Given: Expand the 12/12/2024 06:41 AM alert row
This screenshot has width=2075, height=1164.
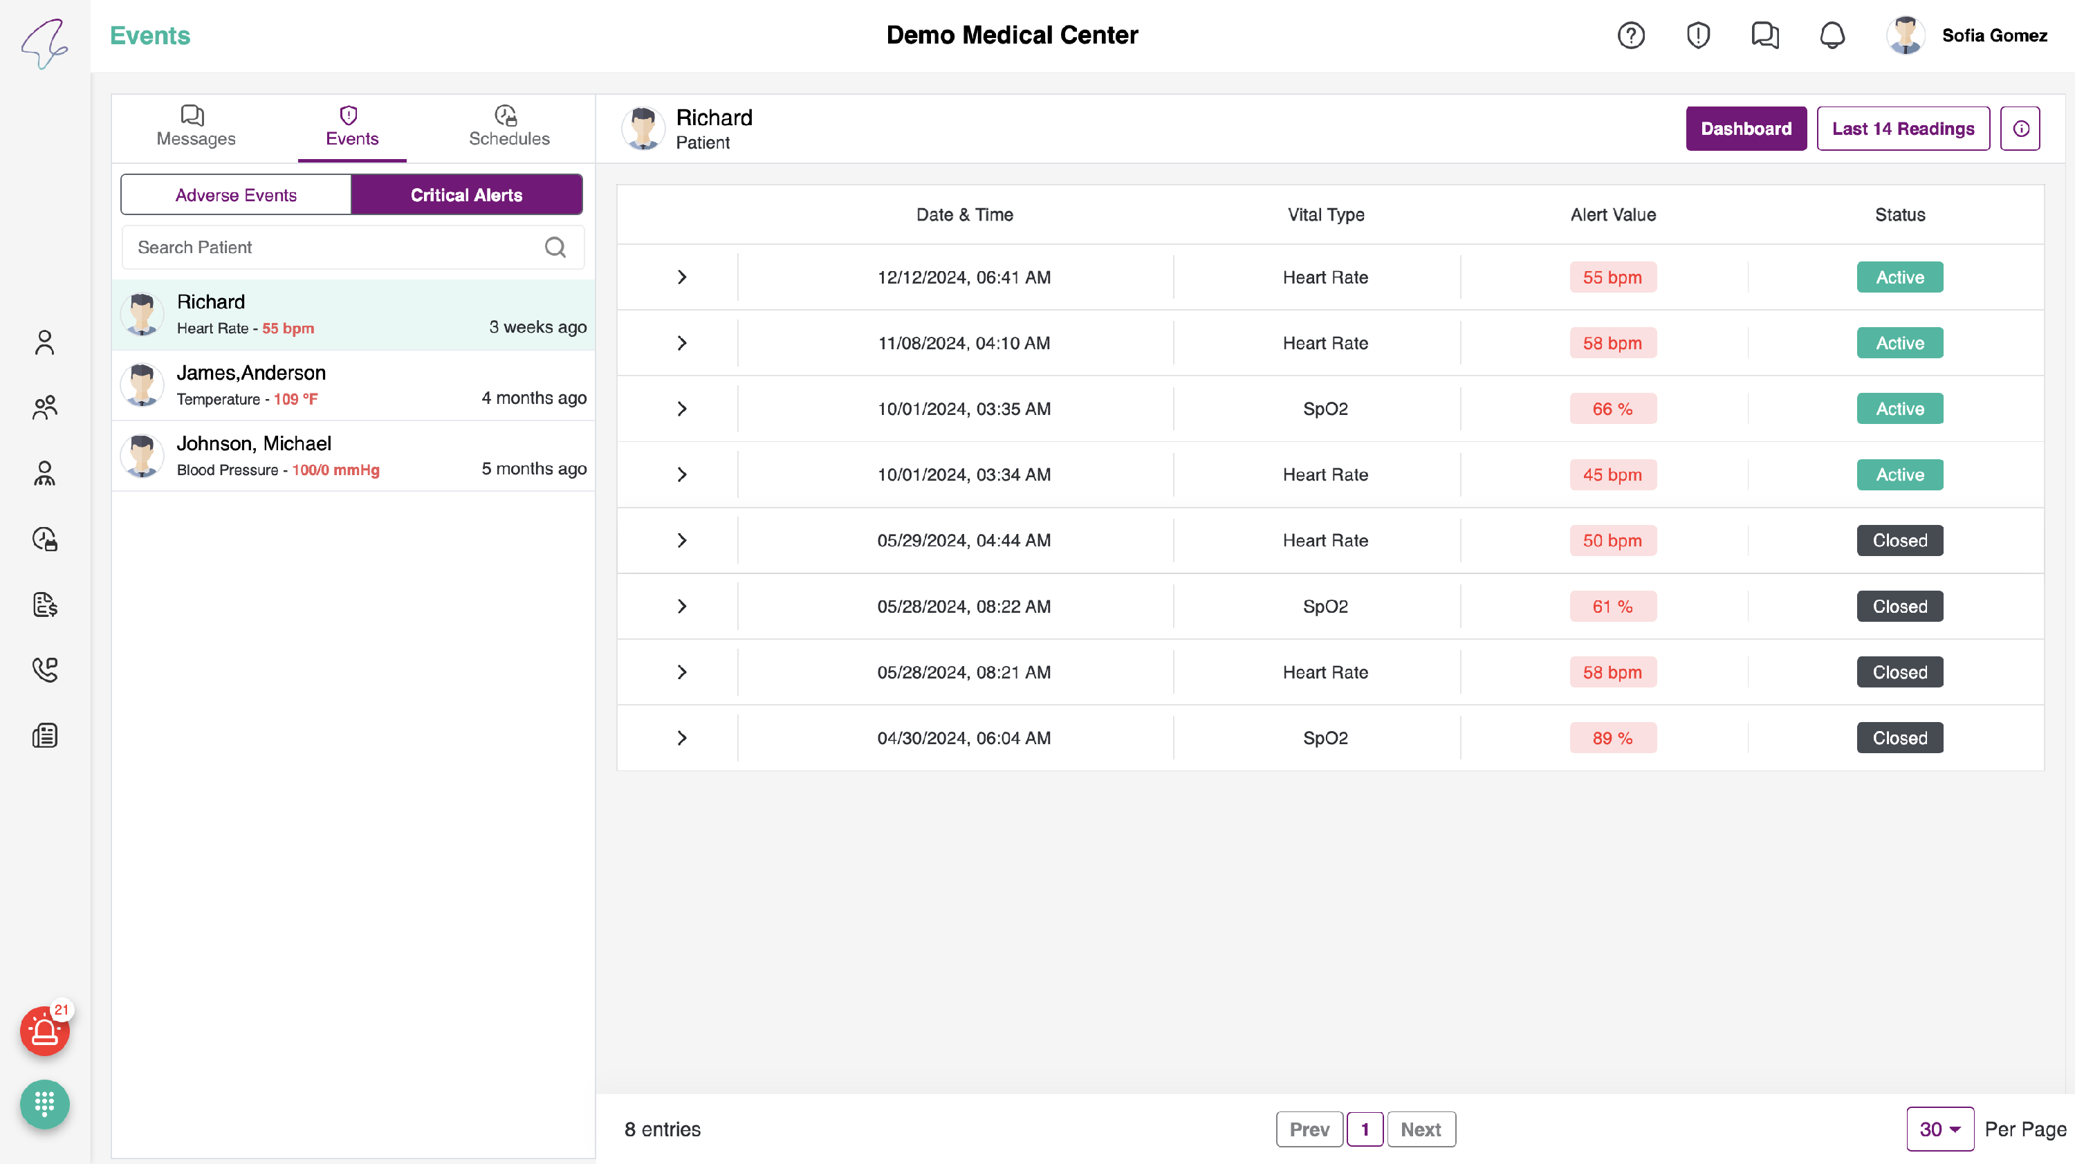Looking at the screenshot, I should (681, 277).
